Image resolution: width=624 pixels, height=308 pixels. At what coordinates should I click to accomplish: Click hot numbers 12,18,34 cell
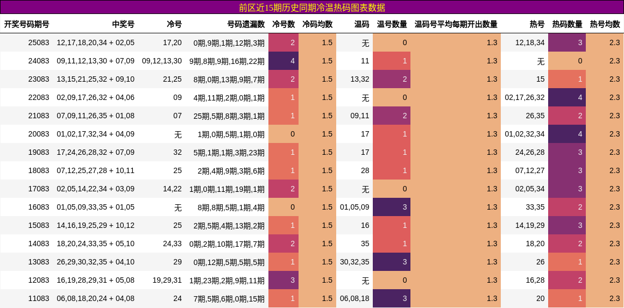(x=530, y=42)
